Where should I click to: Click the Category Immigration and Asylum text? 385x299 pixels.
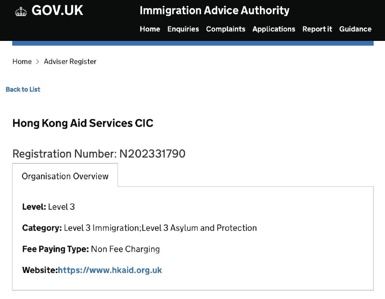coord(160,228)
